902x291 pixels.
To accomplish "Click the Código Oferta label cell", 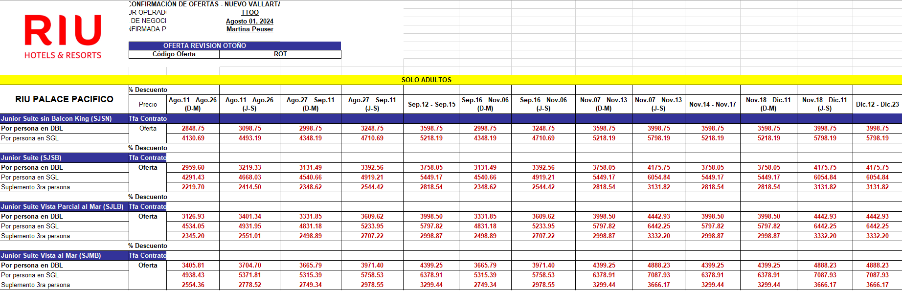I will pos(174,54).
